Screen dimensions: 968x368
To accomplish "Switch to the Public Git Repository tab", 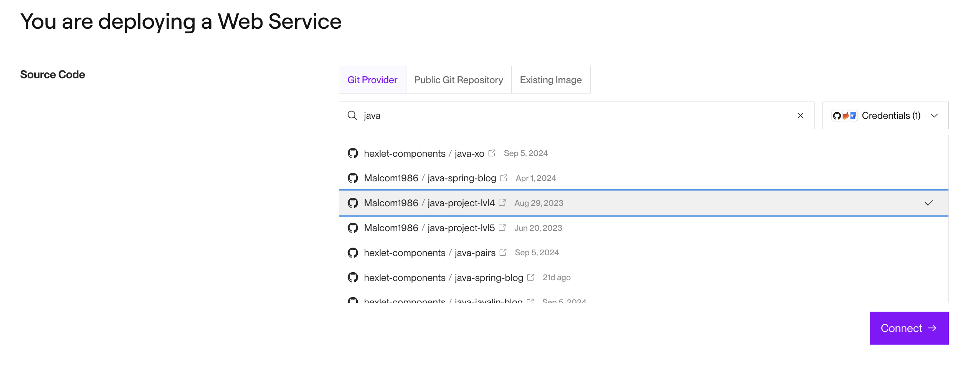I will pos(458,80).
